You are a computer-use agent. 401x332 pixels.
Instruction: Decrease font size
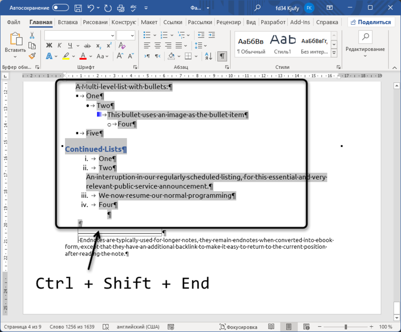tap(131, 56)
